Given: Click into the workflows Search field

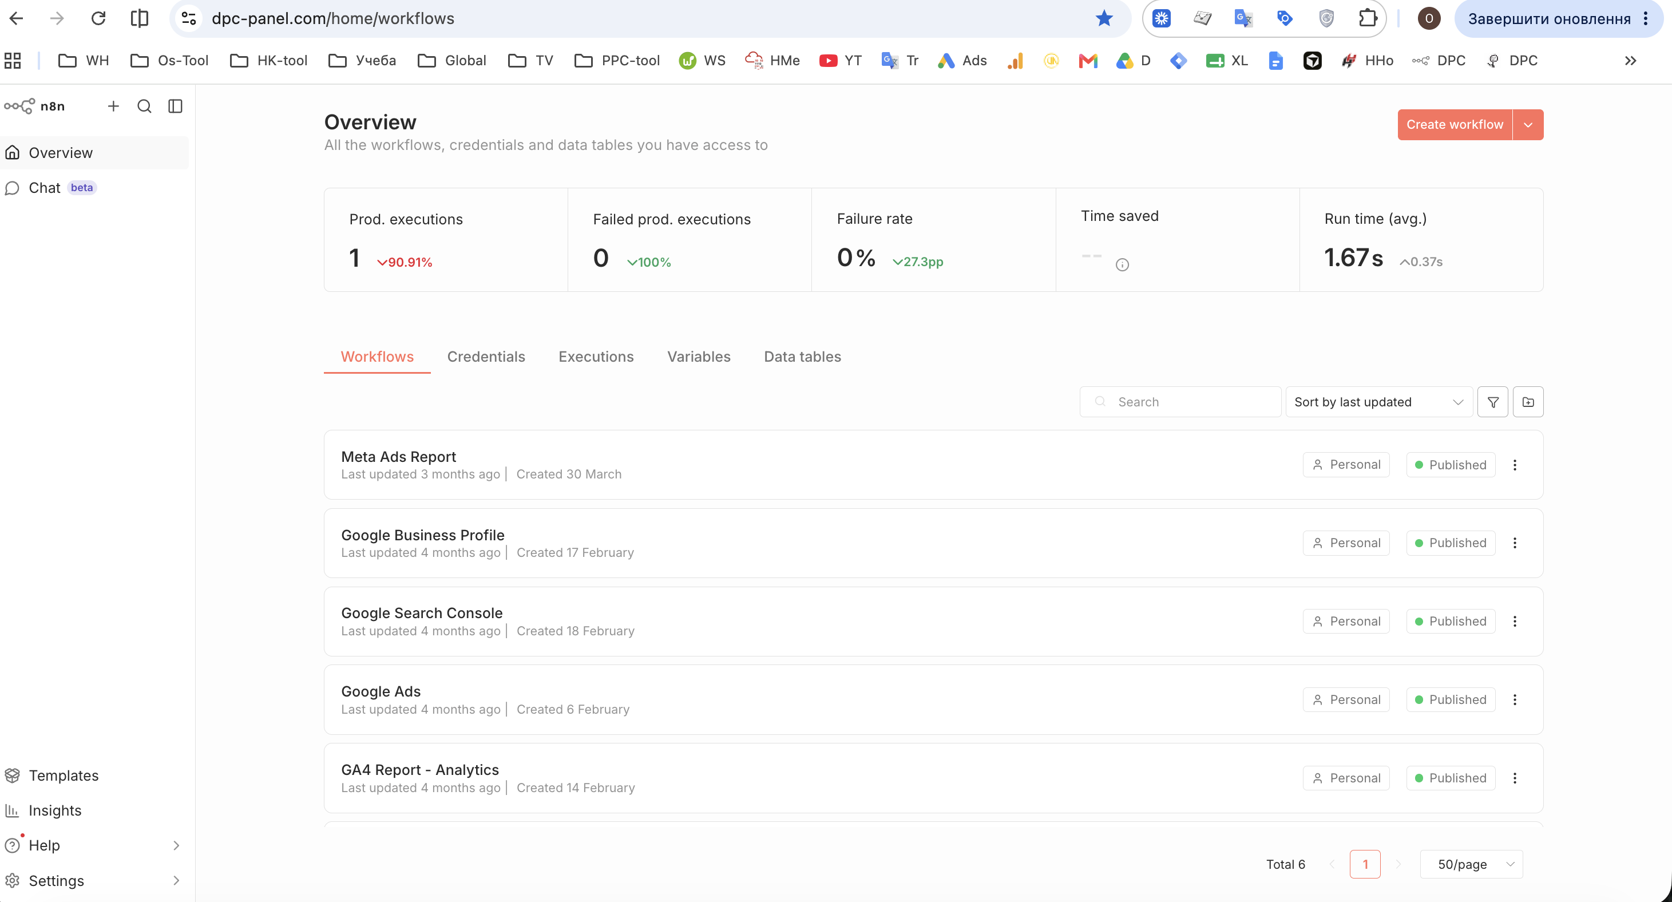Looking at the screenshot, I should [1180, 402].
